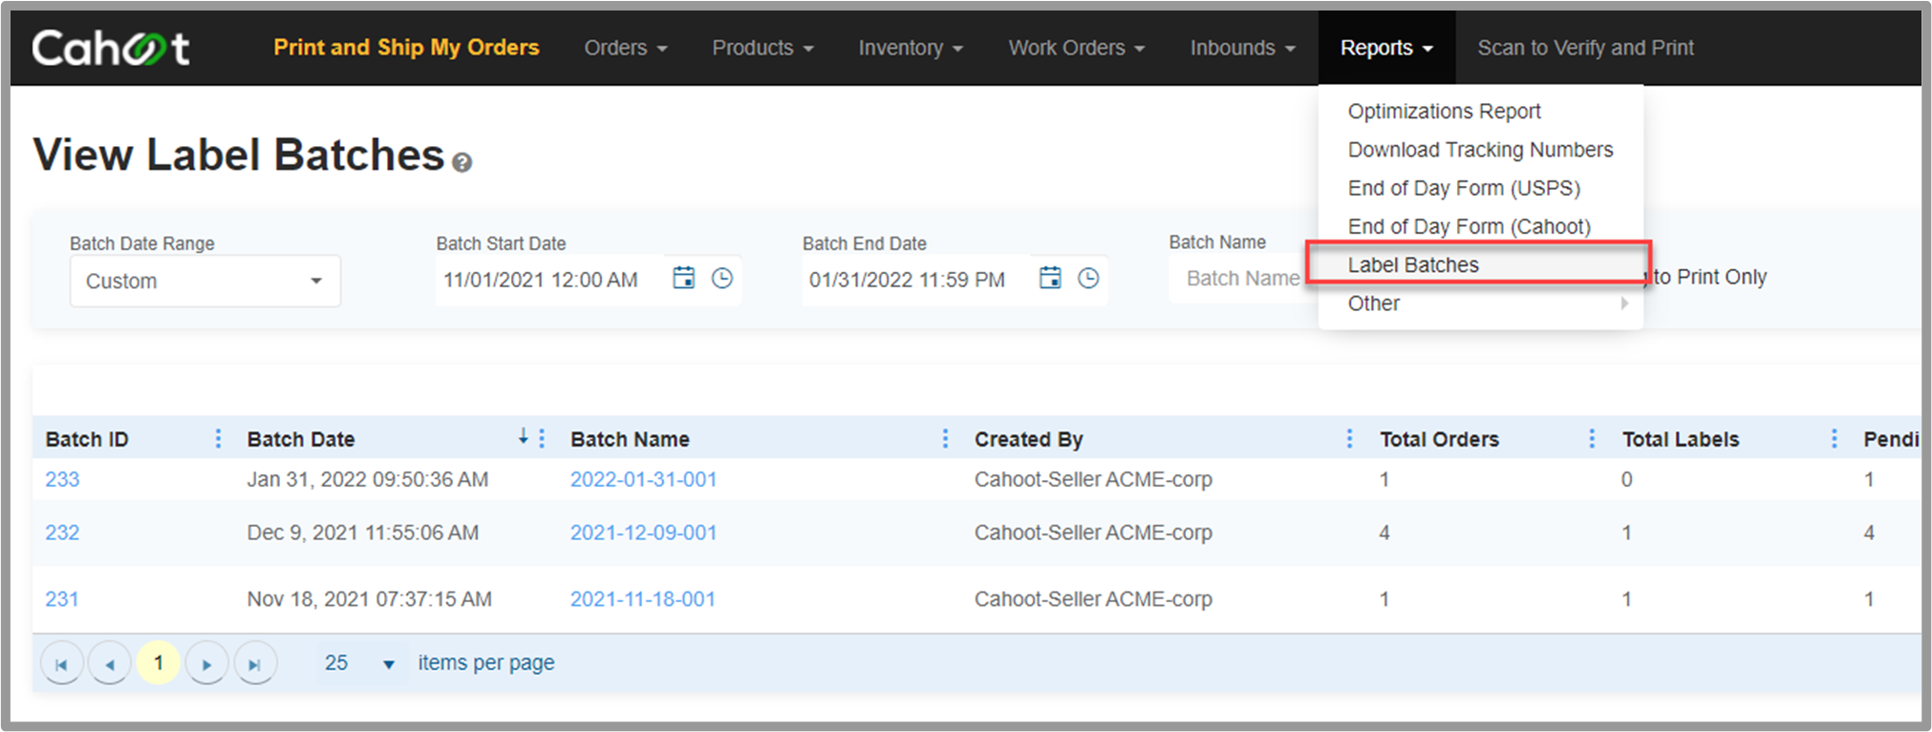The height and width of the screenshot is (732, 1932).
Task: Go to the previous page
Action: pyautogui.click(x=109, y=663)
